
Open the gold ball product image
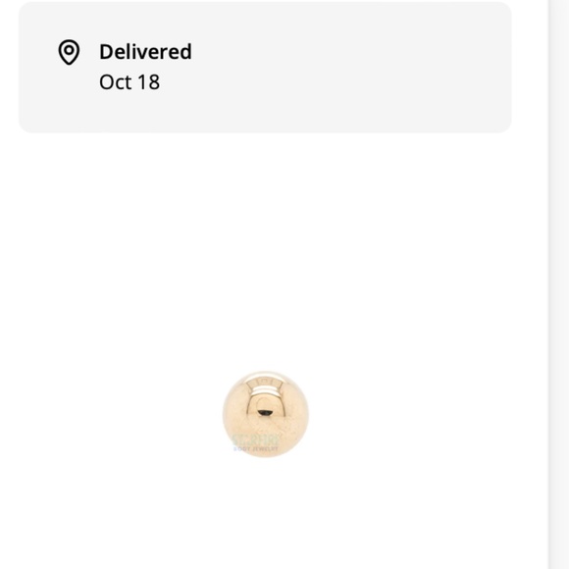click(x=266, y=414)
